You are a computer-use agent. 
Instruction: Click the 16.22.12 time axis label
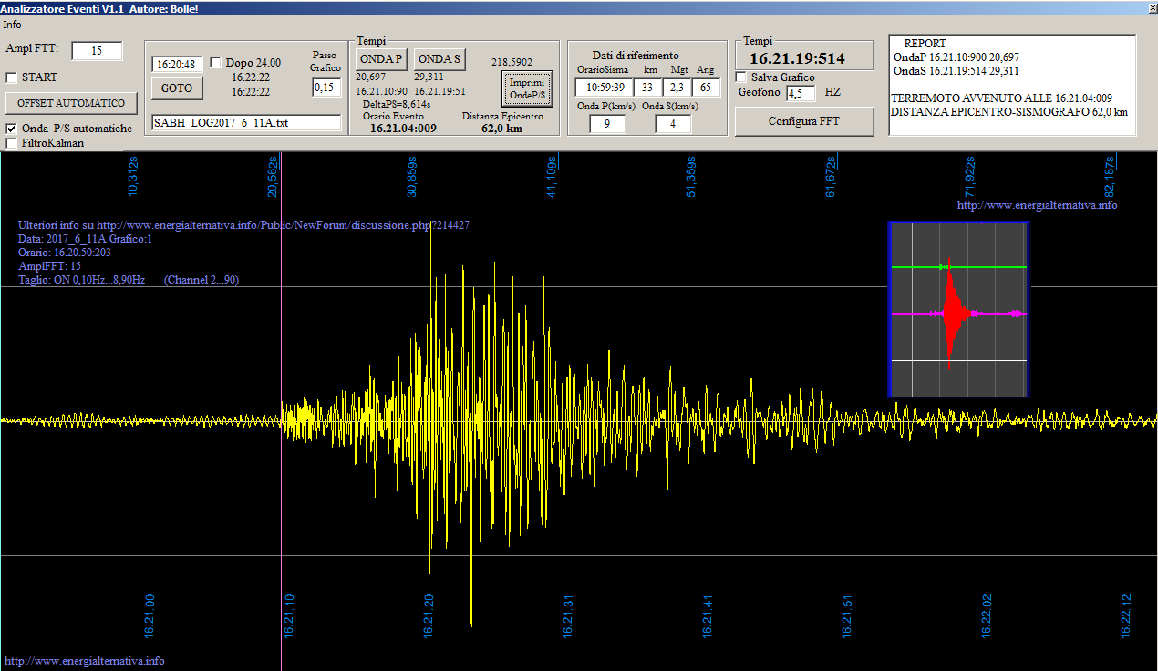click(1126, 615)
